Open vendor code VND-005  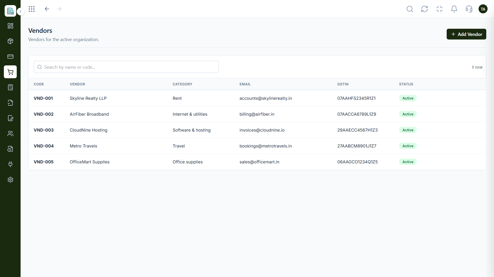coord(43,162)
